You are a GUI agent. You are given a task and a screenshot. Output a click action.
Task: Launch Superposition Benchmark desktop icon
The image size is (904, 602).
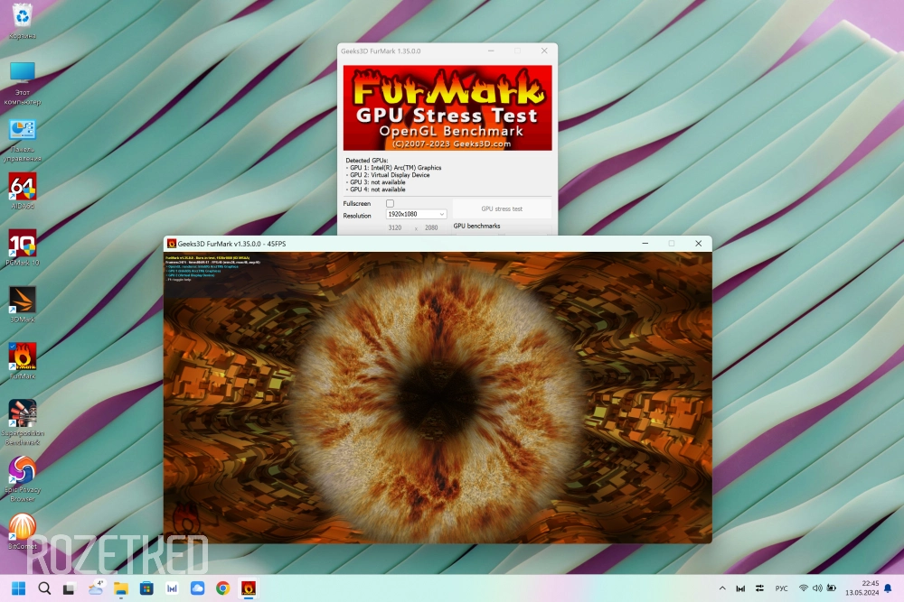coord(23,415)
